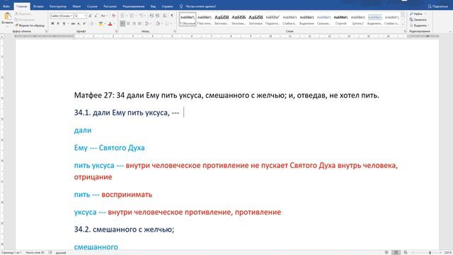Screen dimensions: 453x255
Task: Click the numbered list icon
Action: pos(132,16)
